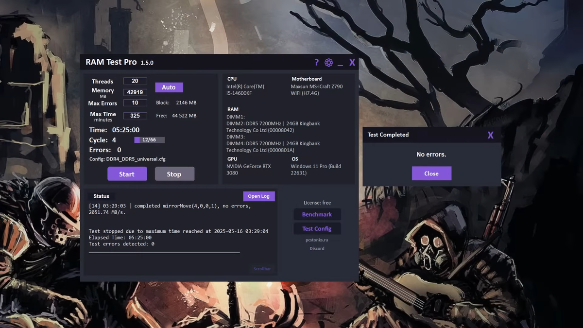Viewport: 583px width, 328px height.
Task: Click the Maxsun MS-iCraft Z790 motherboard text
Action: (317, 90)
